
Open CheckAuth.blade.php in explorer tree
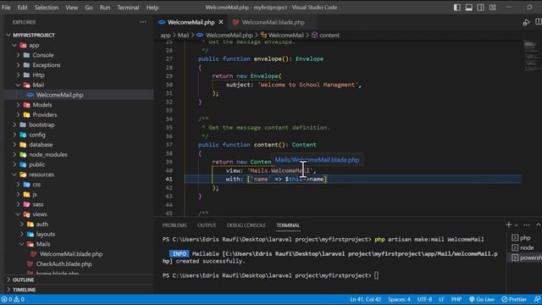[x=64, y=263]
